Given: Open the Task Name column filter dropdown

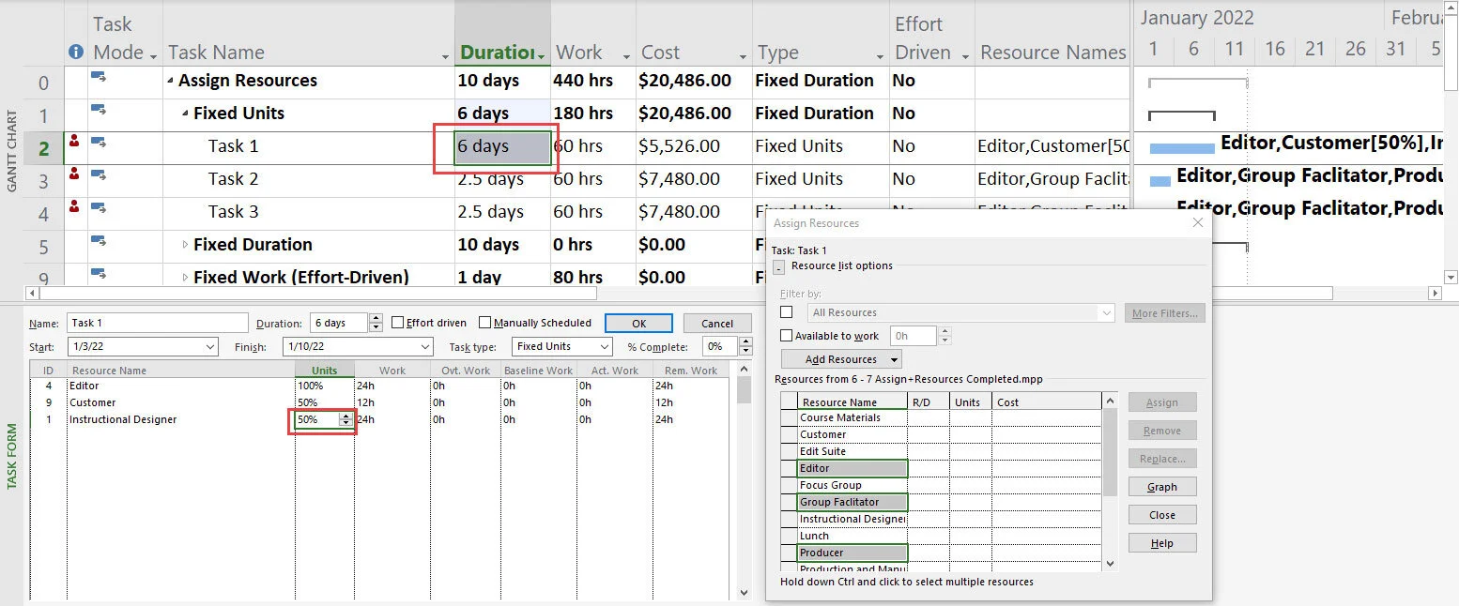Looking at the screenshot, I should point(446,55).
